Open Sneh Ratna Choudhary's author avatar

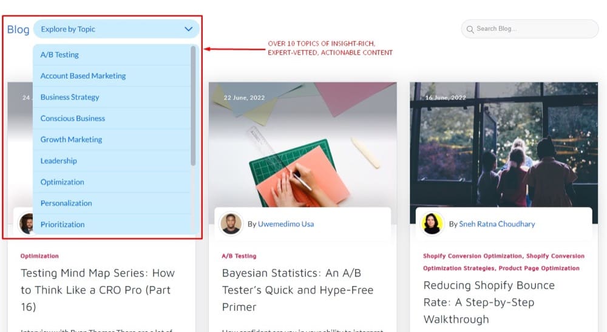(432, 224)
